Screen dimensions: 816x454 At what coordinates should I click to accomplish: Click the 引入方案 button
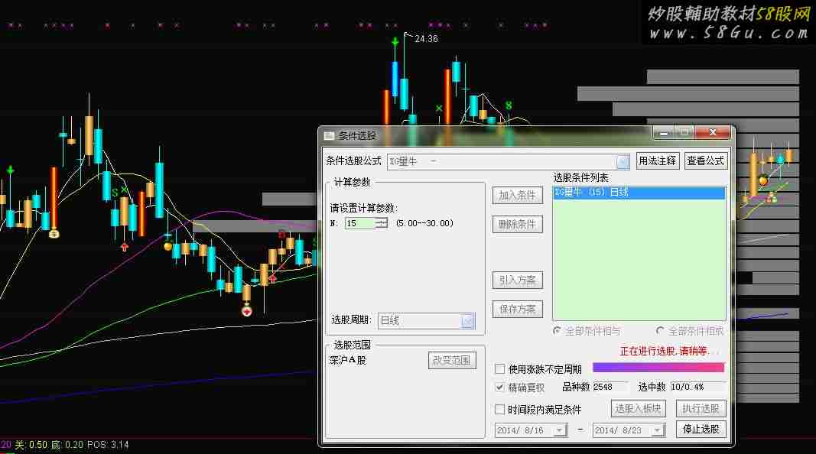point(517,280)
